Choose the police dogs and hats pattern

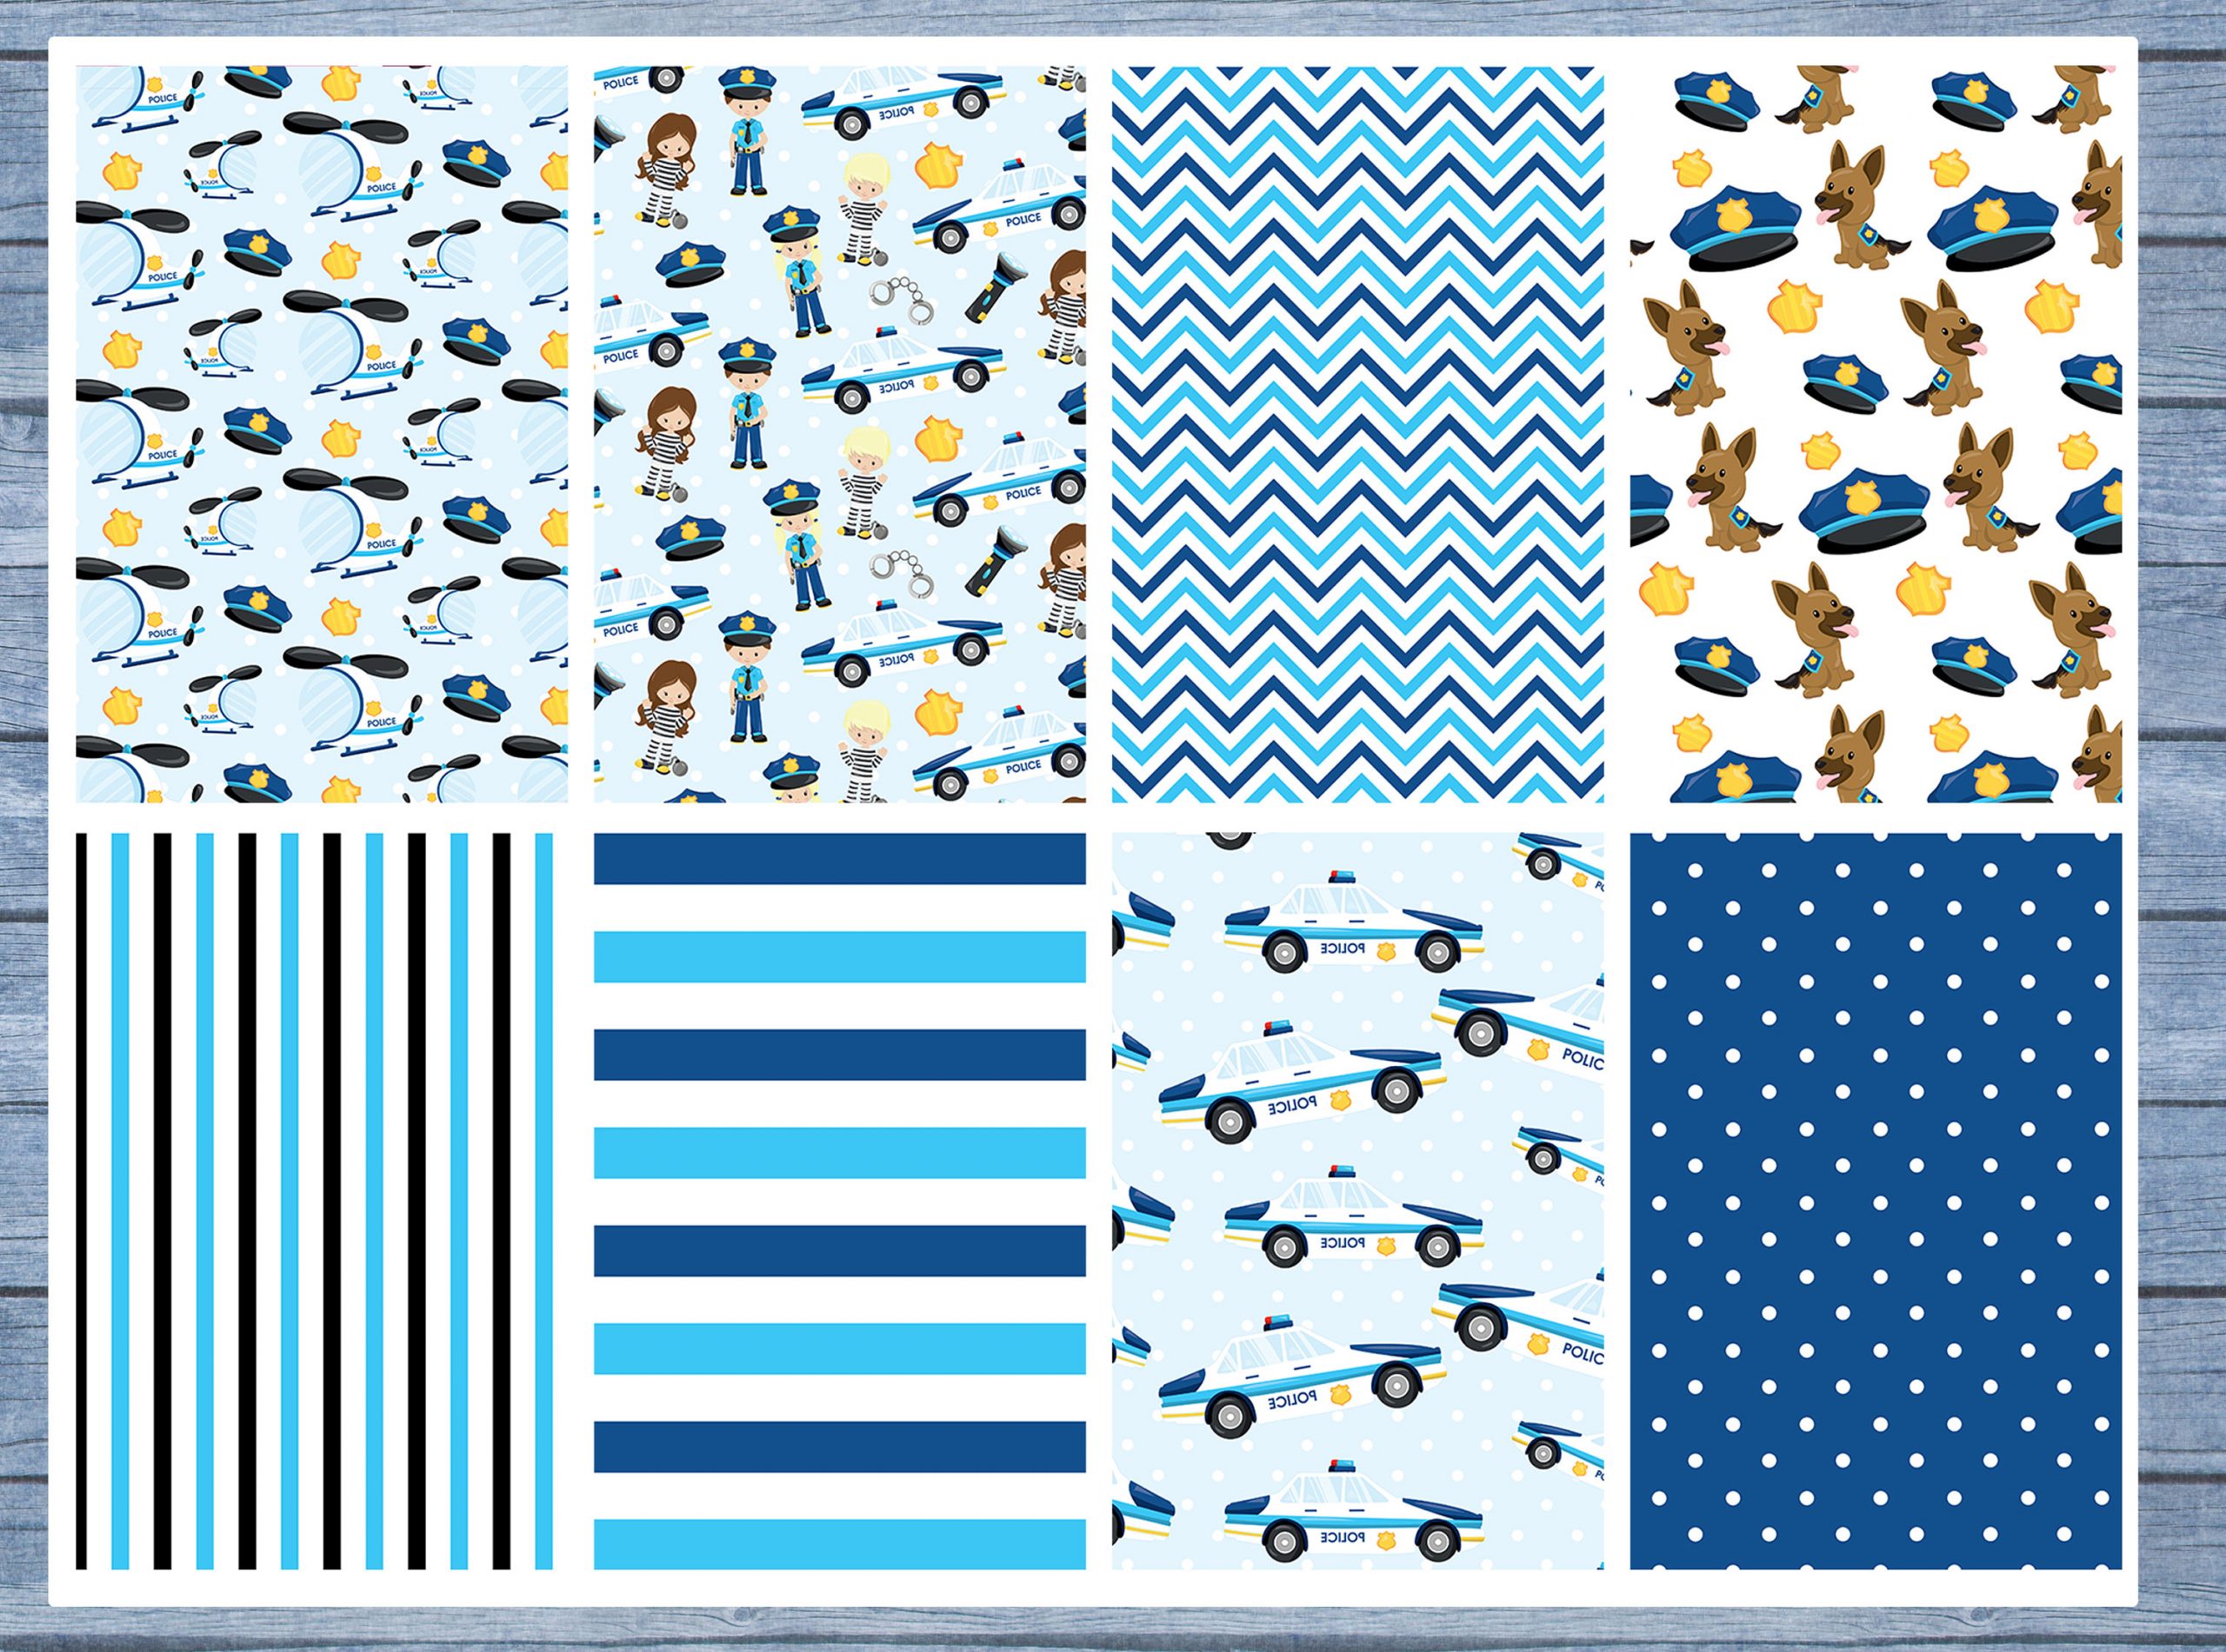[x=1875, y=433]
